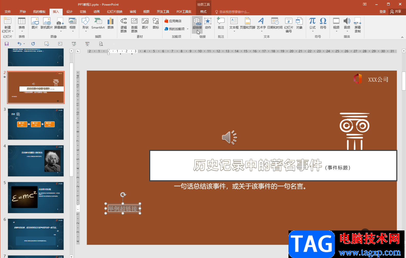This screenshot has width=406, height=258.
Task: Insert Slide Number (幻灯片编号)
Action: (x=289, y=25)
